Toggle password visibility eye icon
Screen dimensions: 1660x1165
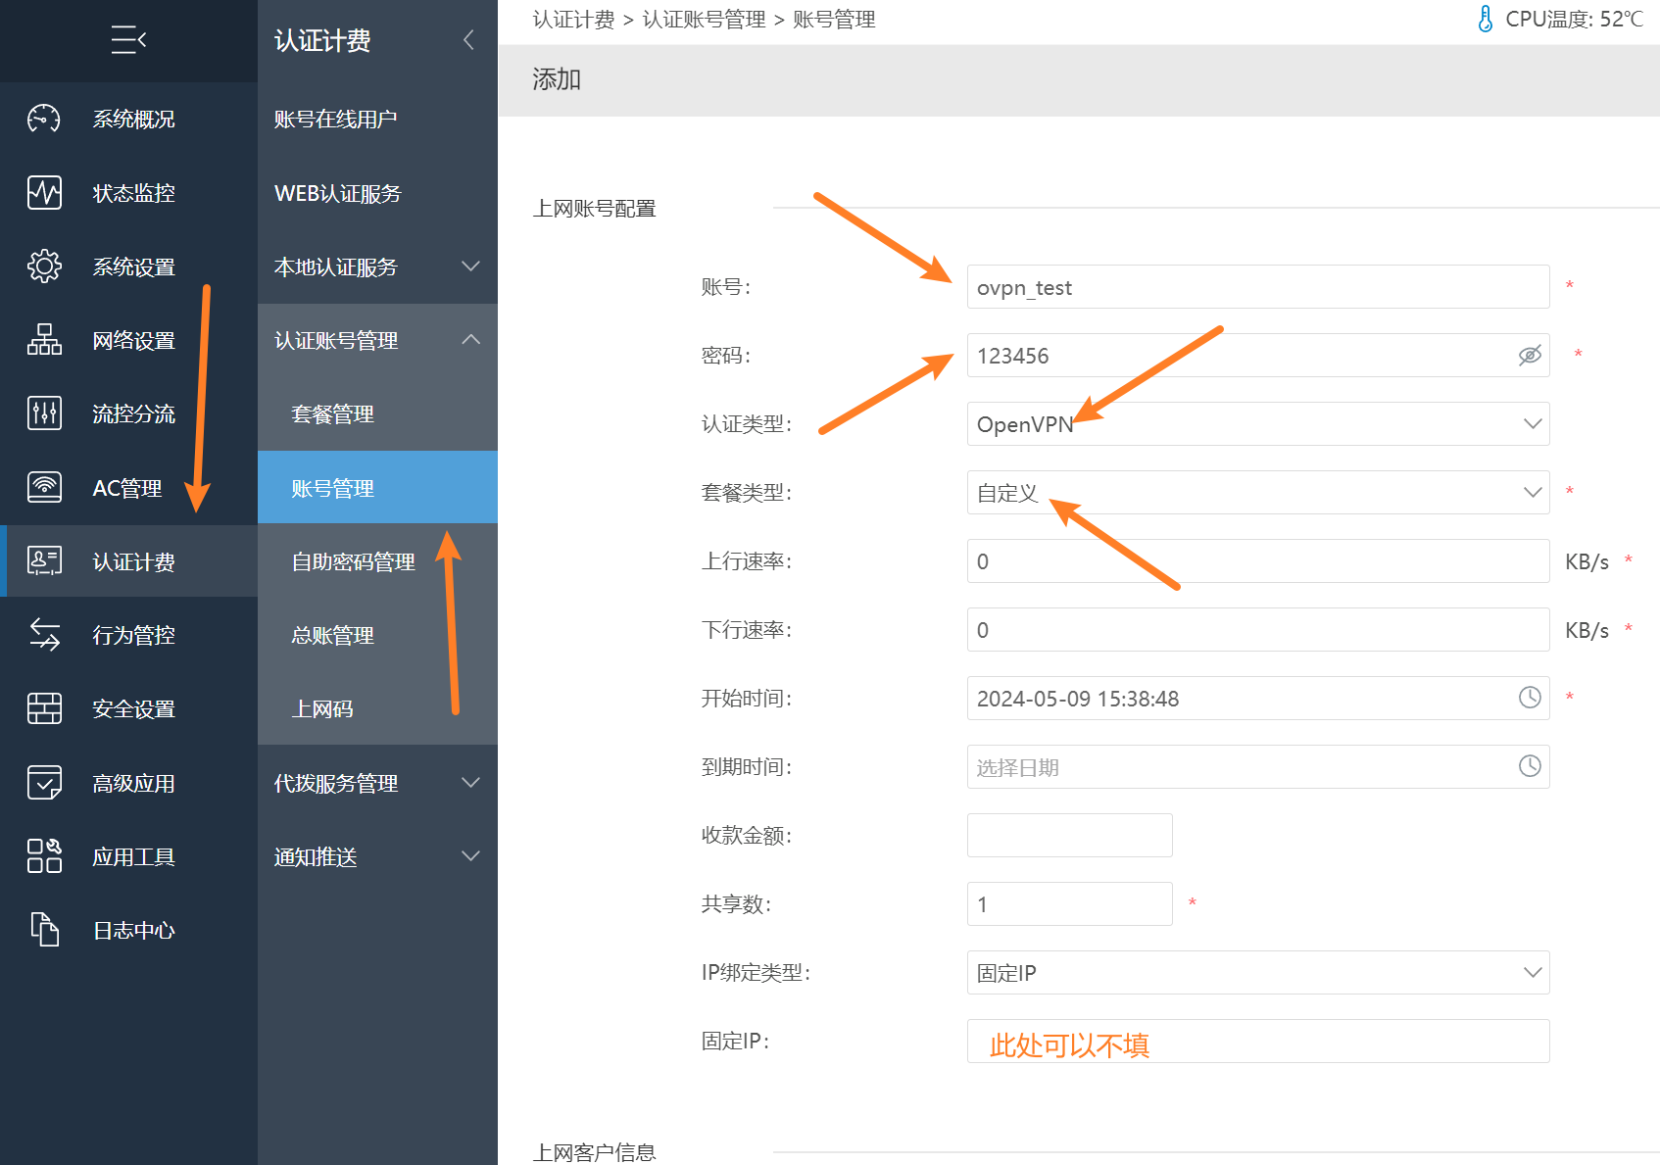click(1530, 355)
